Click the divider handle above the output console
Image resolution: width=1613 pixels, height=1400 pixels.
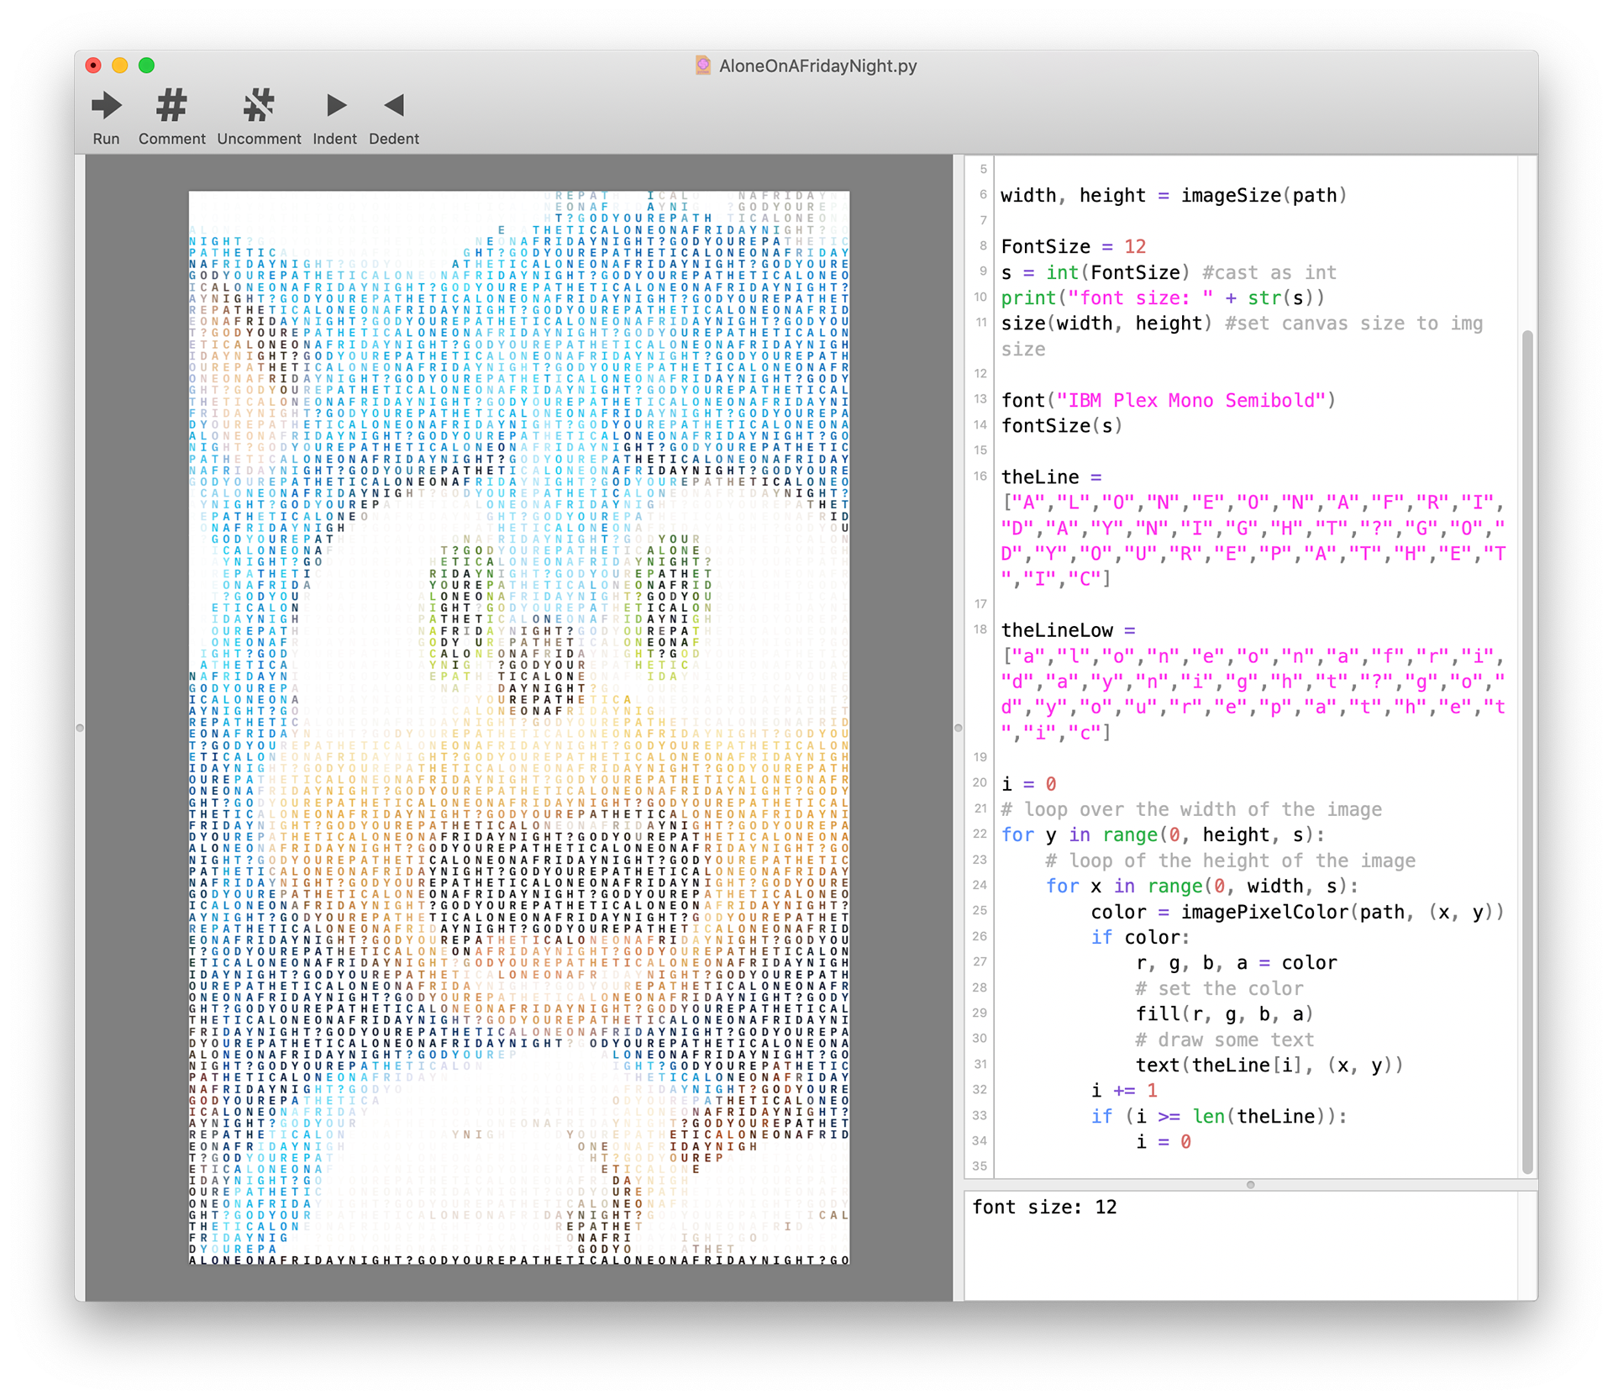[x=1250, y=1185]
